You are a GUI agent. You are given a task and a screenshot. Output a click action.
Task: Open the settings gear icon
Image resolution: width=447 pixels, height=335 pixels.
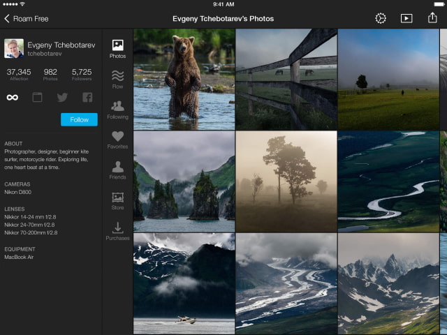pyautogui.click(x=380, y=18)
